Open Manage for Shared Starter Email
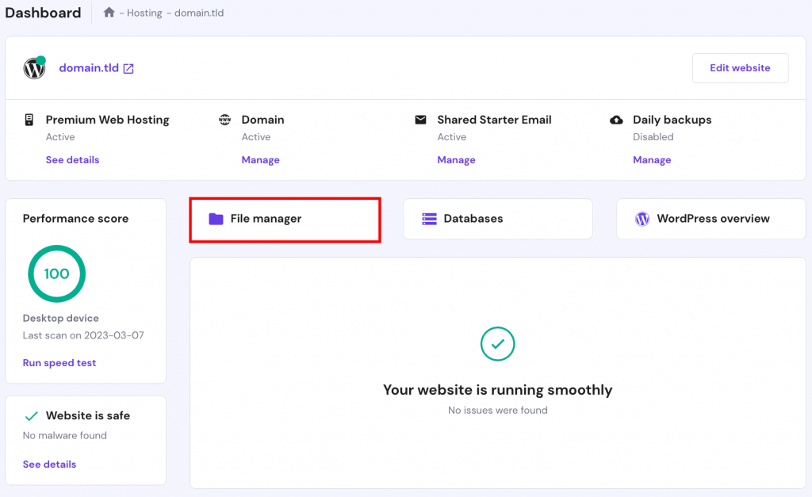 tap(456, 159)
